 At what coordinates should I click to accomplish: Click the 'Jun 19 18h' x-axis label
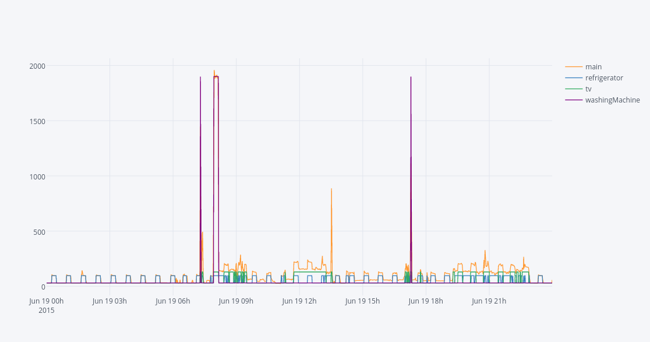(426, 301)
